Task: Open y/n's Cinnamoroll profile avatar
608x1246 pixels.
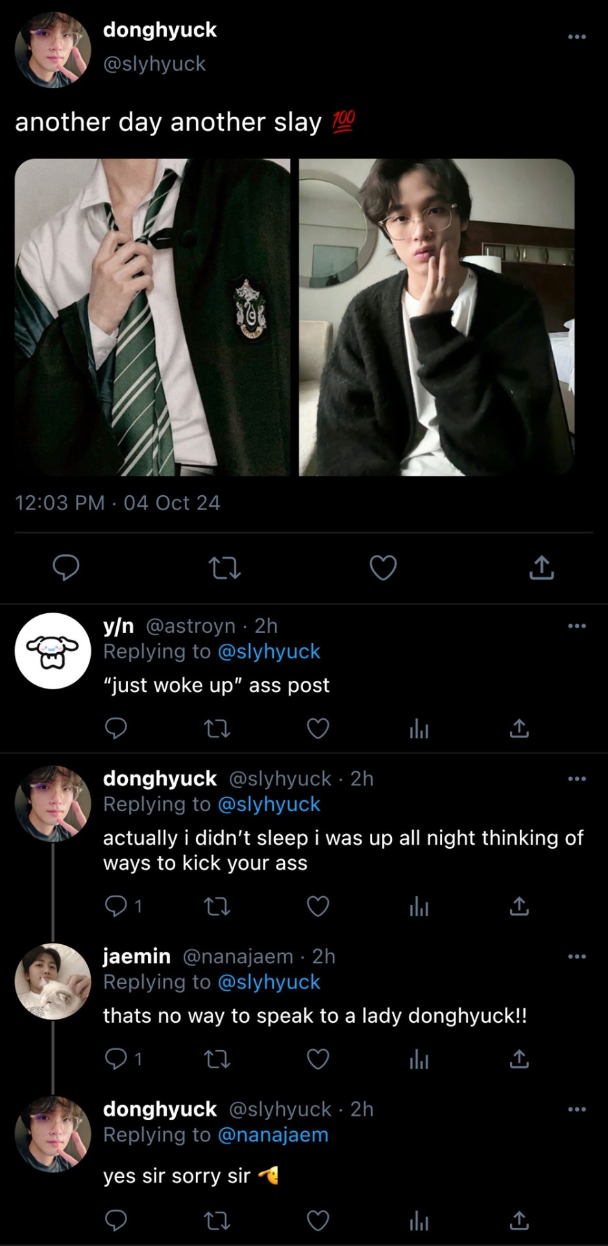Action: coord(53,651)
